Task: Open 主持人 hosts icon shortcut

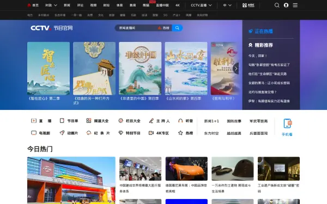Action: [151, 121]
